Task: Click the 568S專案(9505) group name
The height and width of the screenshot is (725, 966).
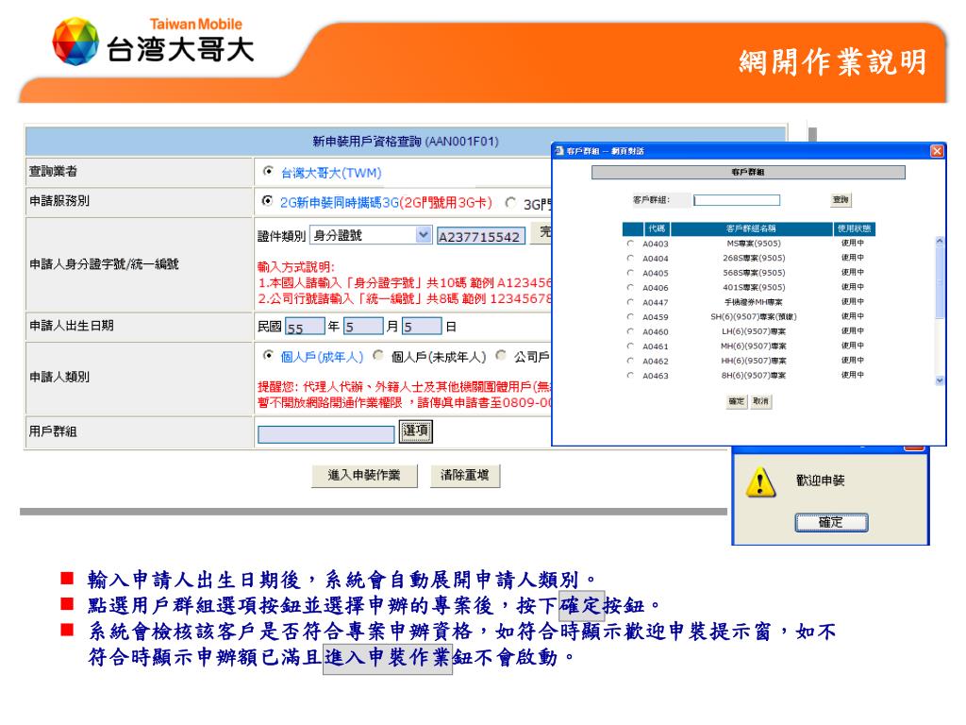Action: click(x=754, y=273)
